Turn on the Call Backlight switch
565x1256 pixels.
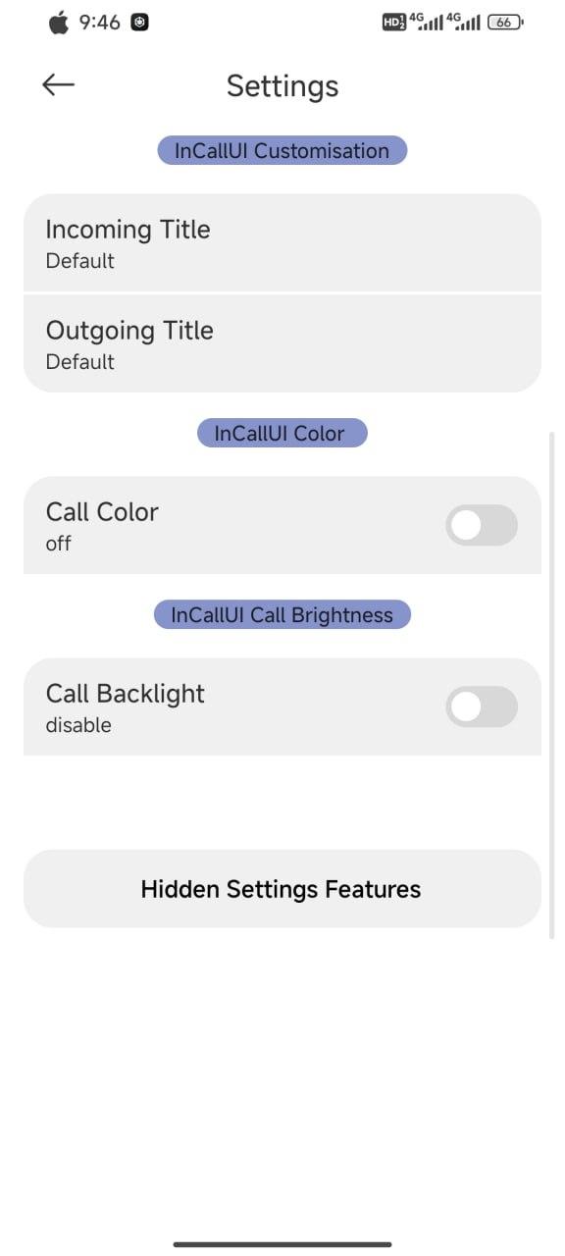click(482, 706)
